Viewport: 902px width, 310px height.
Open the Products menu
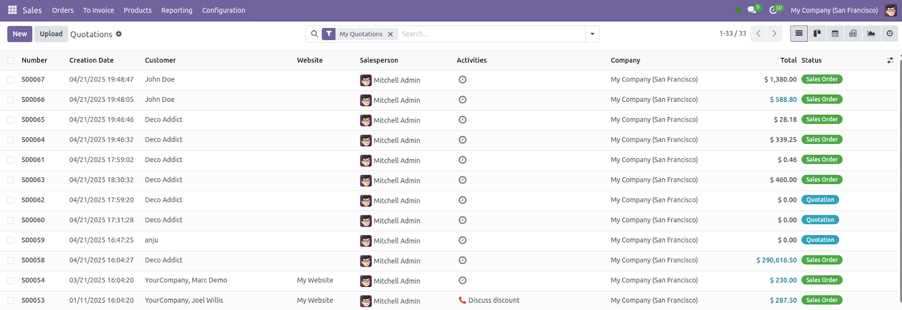point(138,10)
